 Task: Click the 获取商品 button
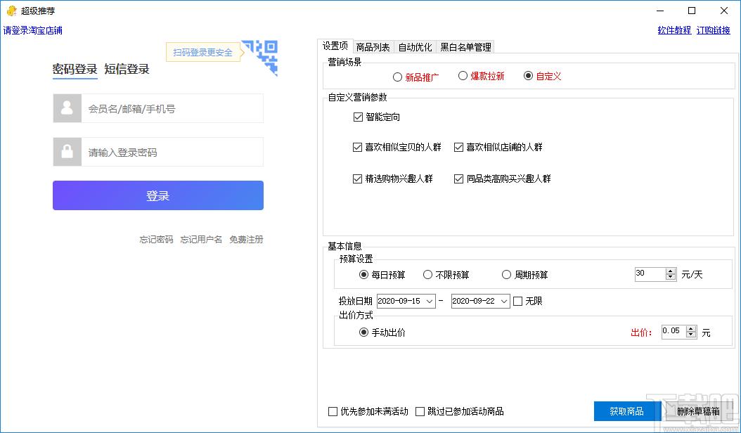pos(626,411)
